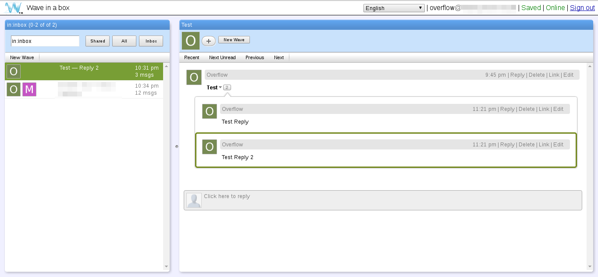The height and width of the screenshot is (277, 598).
Task: Click the magenta M avatar in inbox list
Action: 29,89
